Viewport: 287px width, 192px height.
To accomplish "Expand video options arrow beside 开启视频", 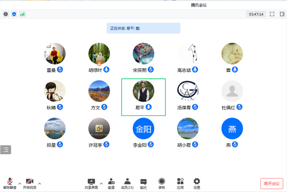I will [x=40, y=183].
